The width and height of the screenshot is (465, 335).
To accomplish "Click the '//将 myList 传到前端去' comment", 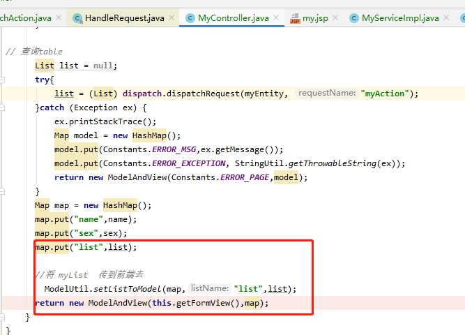I will (89, 275).
